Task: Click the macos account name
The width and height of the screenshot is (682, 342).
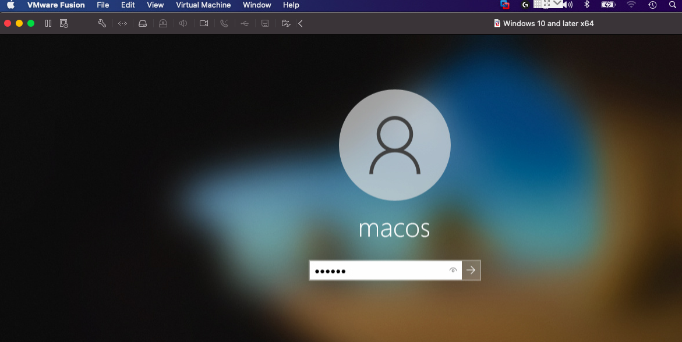Action: [x=394, y=228]
